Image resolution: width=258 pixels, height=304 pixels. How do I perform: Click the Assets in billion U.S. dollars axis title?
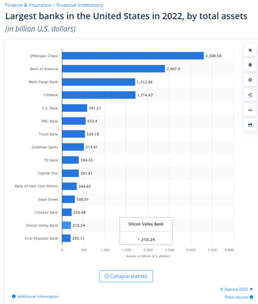click(148, 256)
